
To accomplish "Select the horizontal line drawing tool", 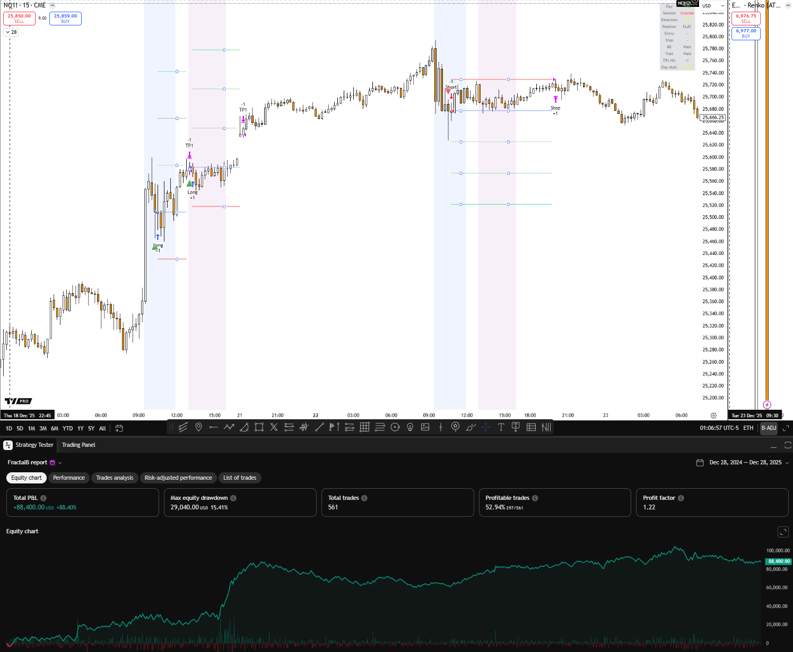I will (x=213, y=427).
